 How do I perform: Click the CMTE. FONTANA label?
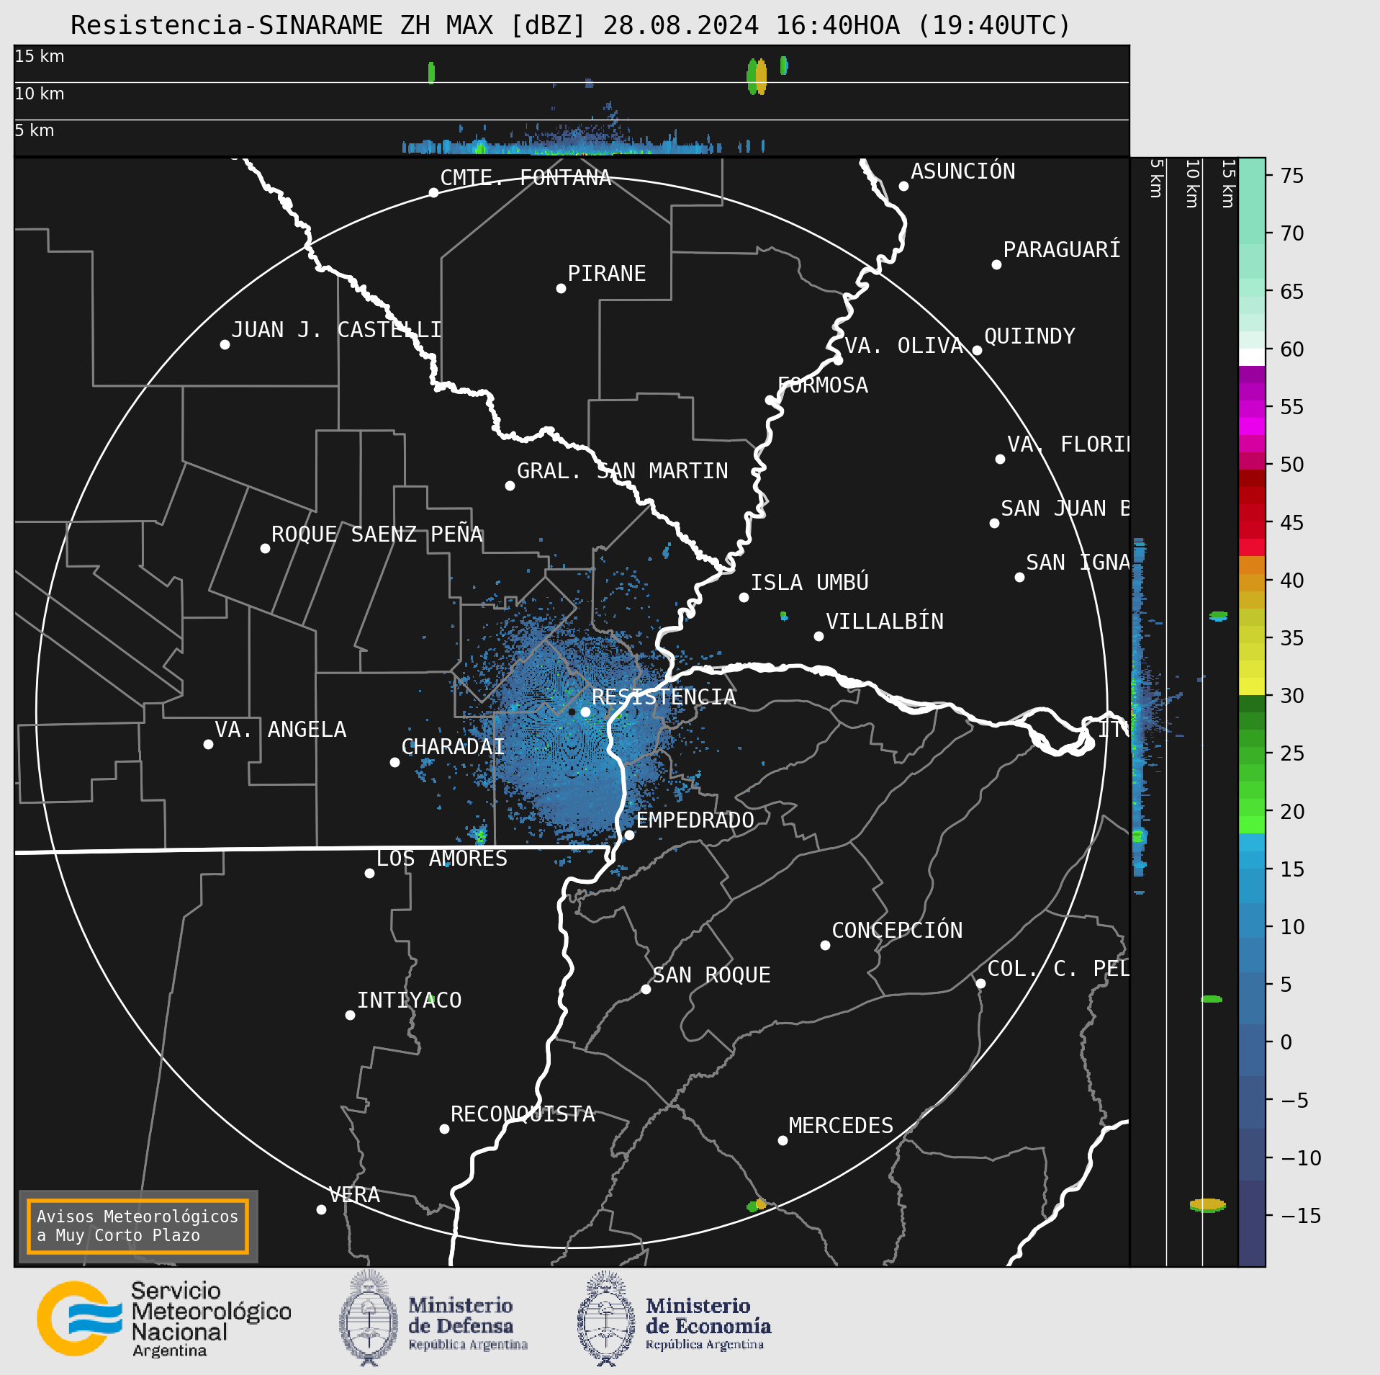[x=526, y=178]
